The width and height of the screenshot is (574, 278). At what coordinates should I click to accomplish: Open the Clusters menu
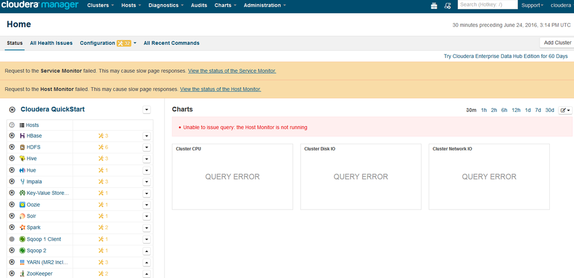point(101,6)
